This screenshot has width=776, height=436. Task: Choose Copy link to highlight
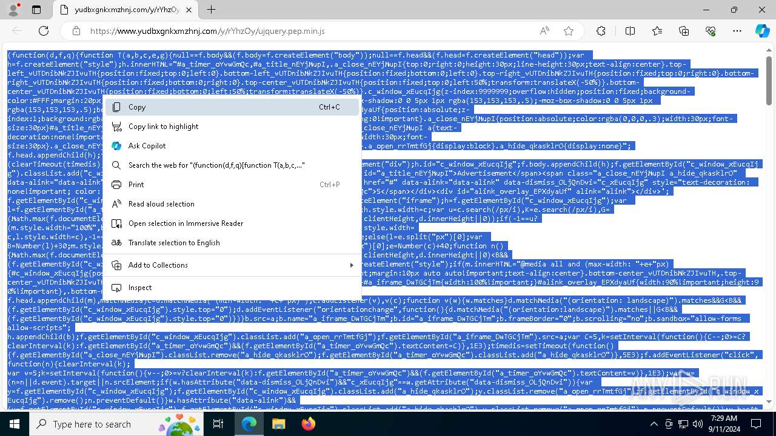point(233,127)
